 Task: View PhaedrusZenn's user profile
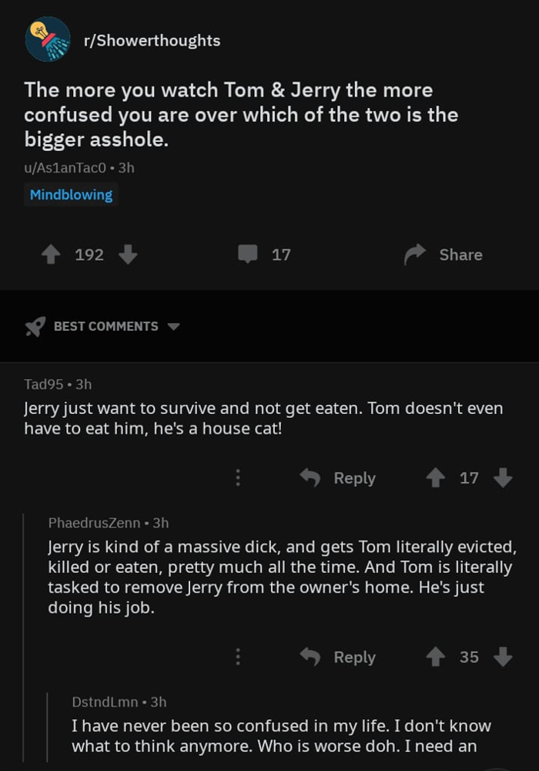coord(94,523)
